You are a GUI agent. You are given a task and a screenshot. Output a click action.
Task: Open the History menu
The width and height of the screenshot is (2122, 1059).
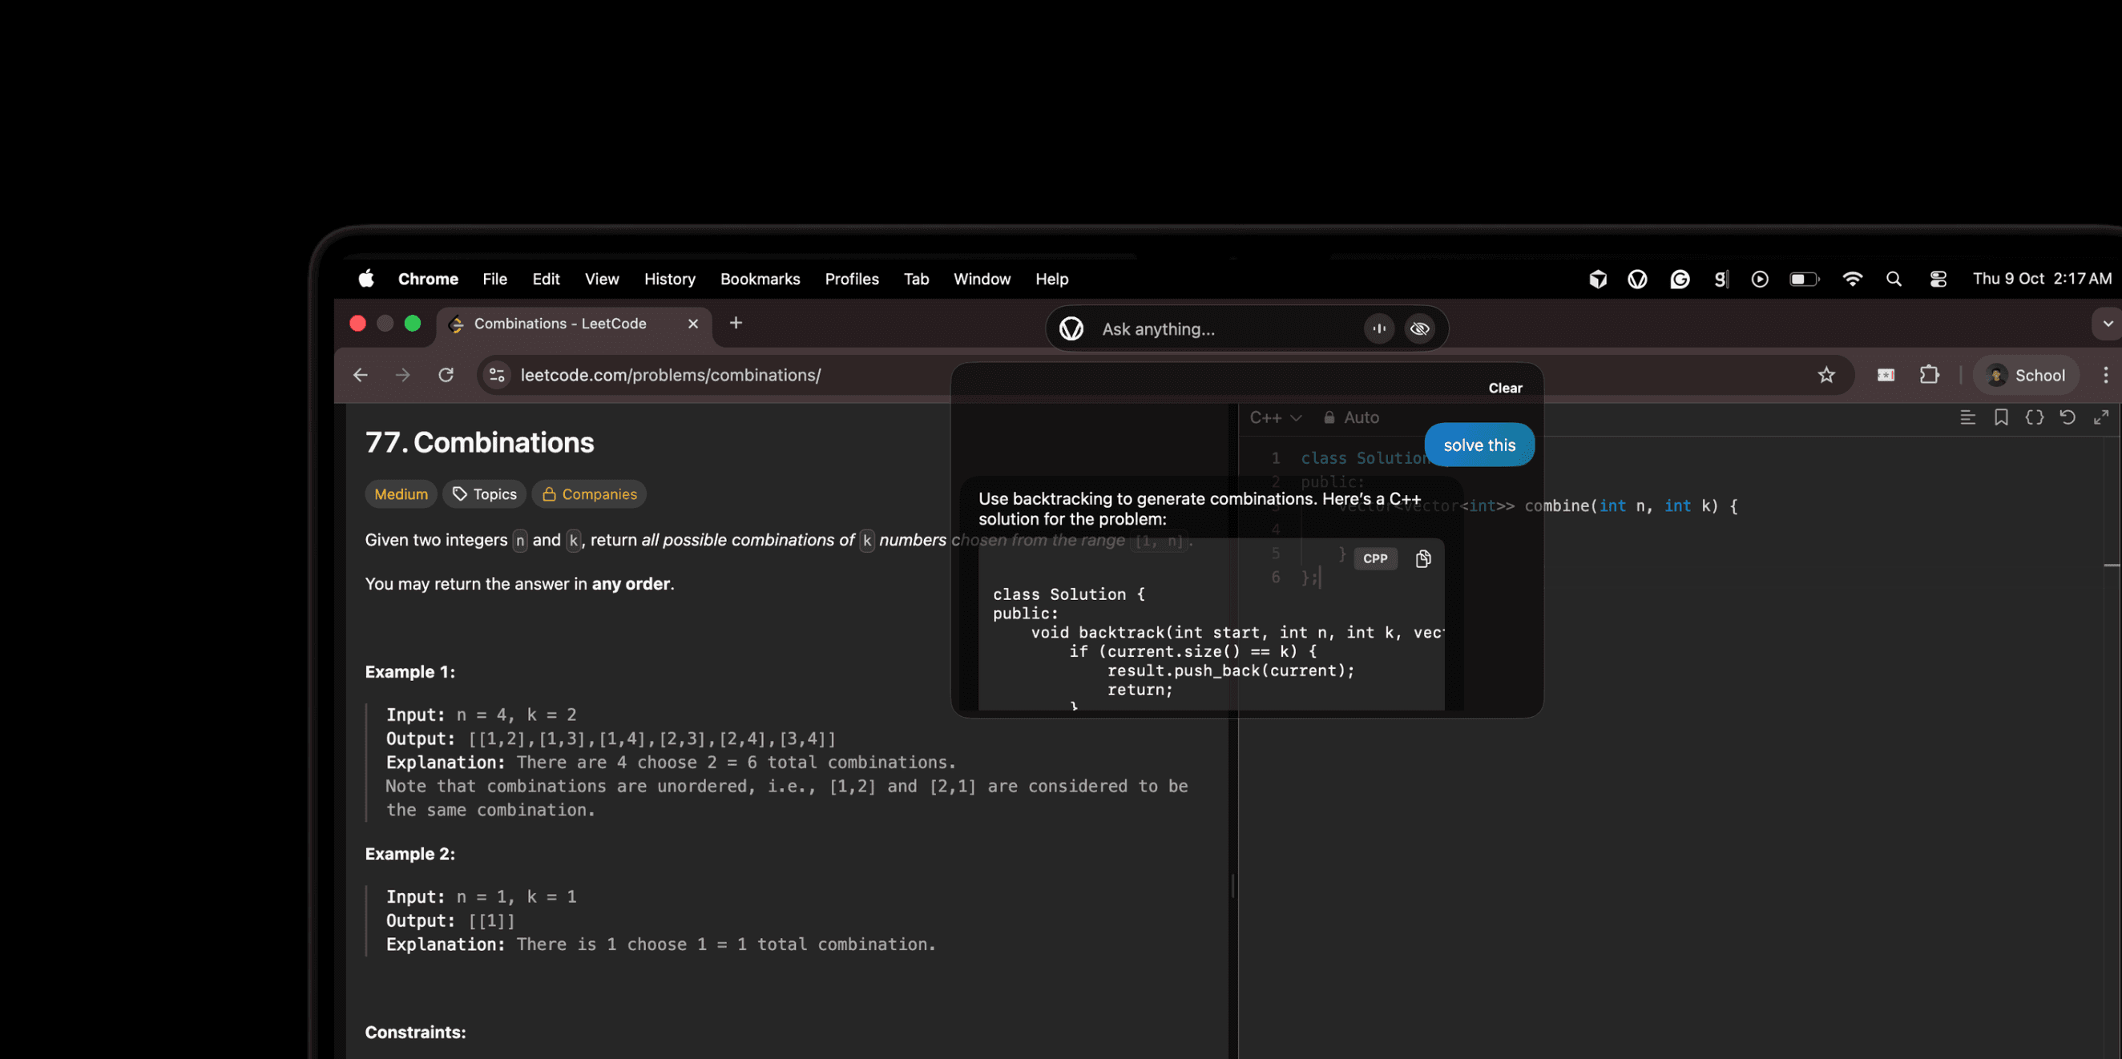669,279
